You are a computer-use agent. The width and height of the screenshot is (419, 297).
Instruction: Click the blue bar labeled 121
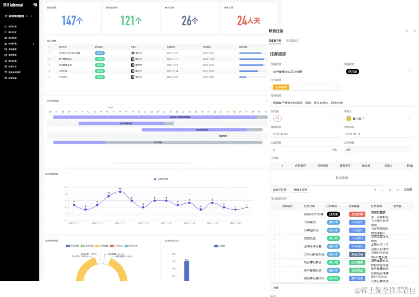coord(187,271)
